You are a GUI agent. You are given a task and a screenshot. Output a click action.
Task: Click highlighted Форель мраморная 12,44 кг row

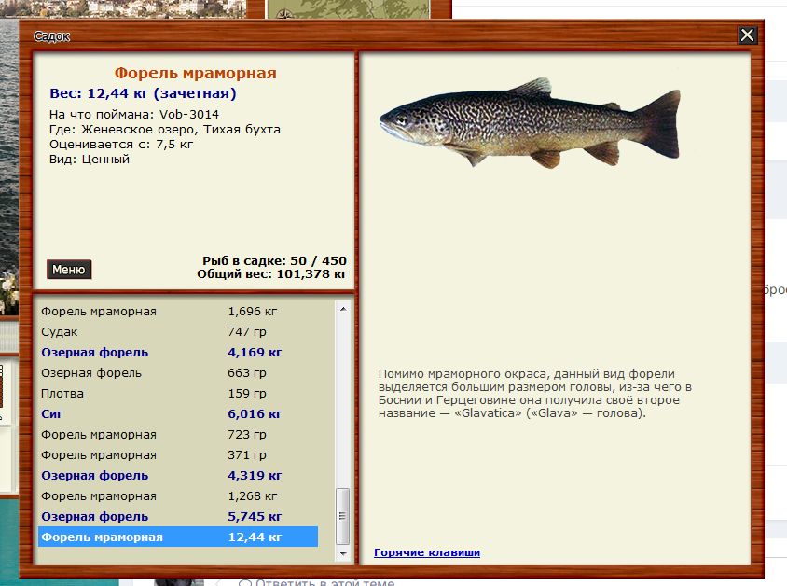coord(177,537)
